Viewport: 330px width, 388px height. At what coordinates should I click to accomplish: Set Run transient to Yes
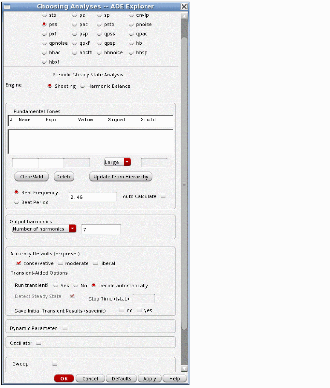click(x=56, y=285)
